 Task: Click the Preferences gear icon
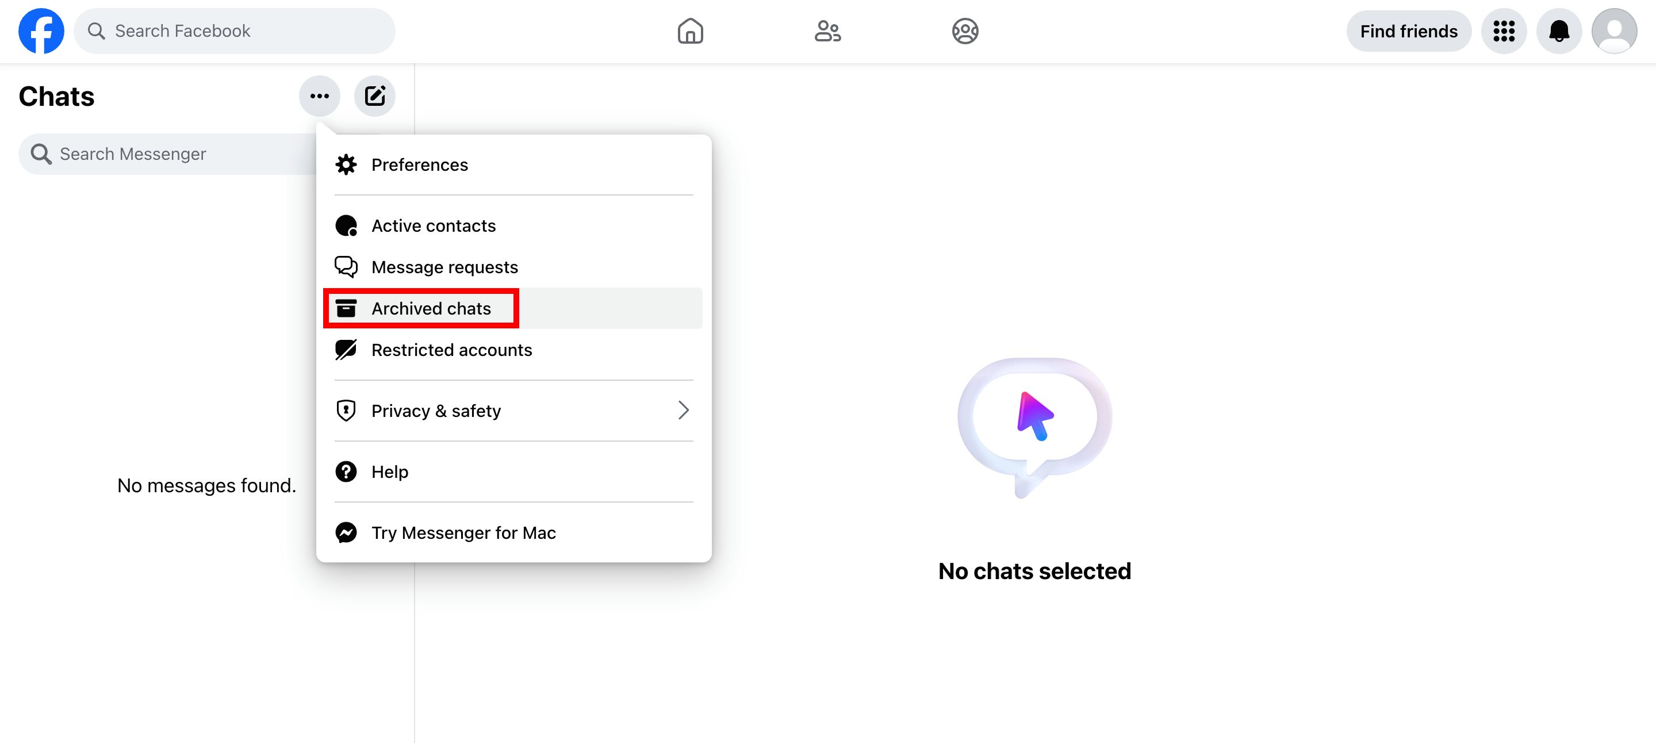[x=347, y=164]
